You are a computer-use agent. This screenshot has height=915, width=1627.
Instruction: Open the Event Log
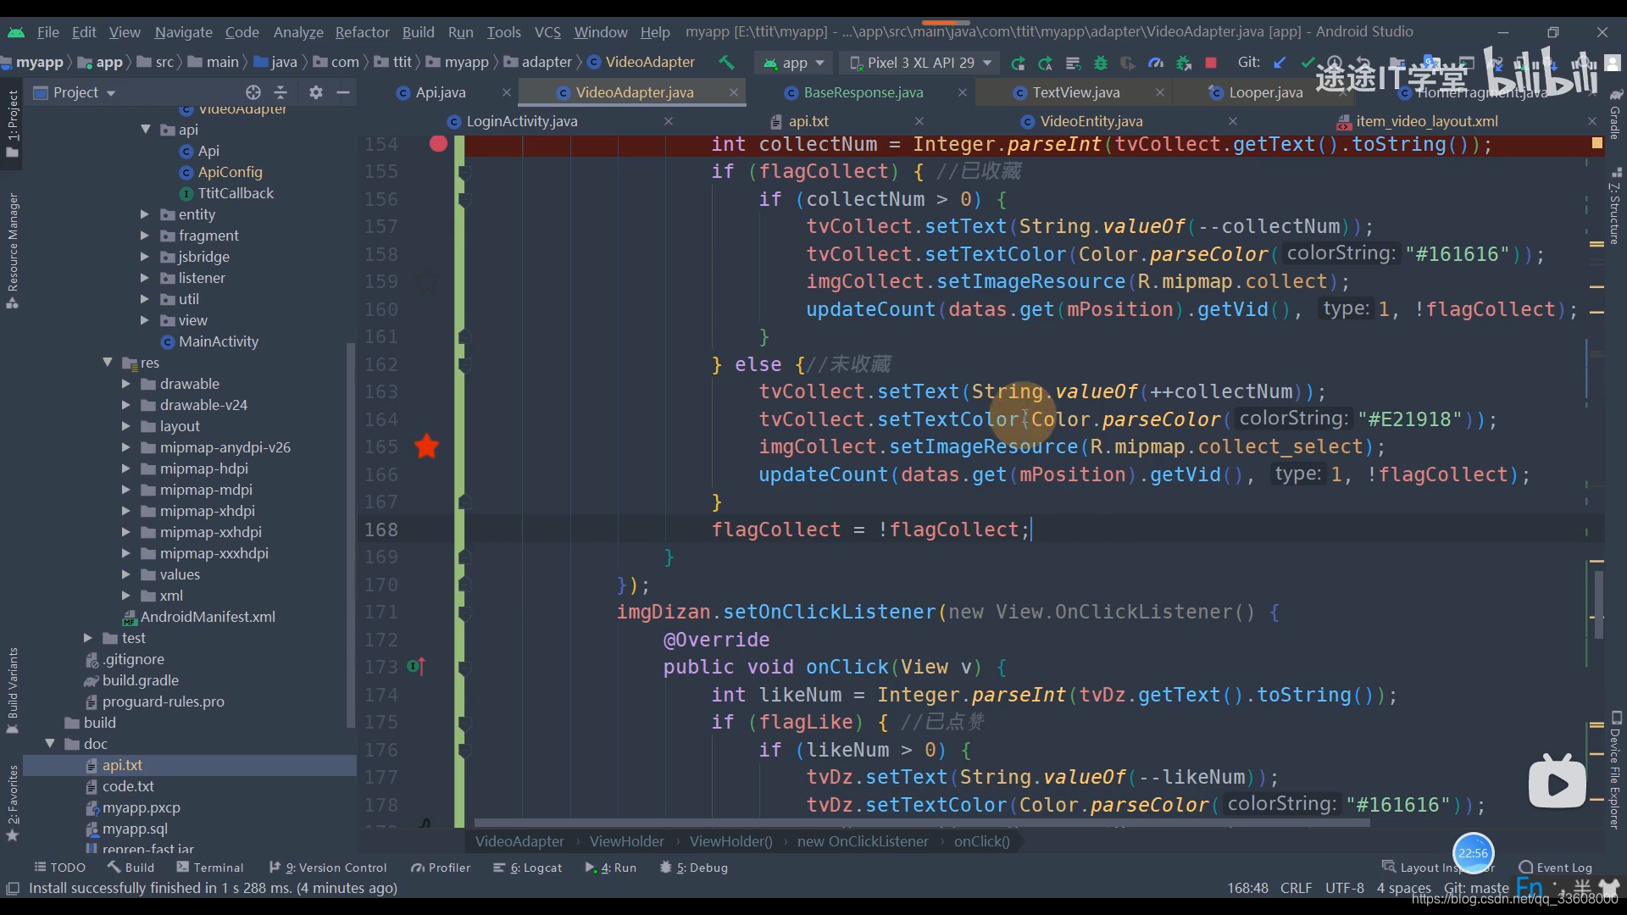(1556, 868)
